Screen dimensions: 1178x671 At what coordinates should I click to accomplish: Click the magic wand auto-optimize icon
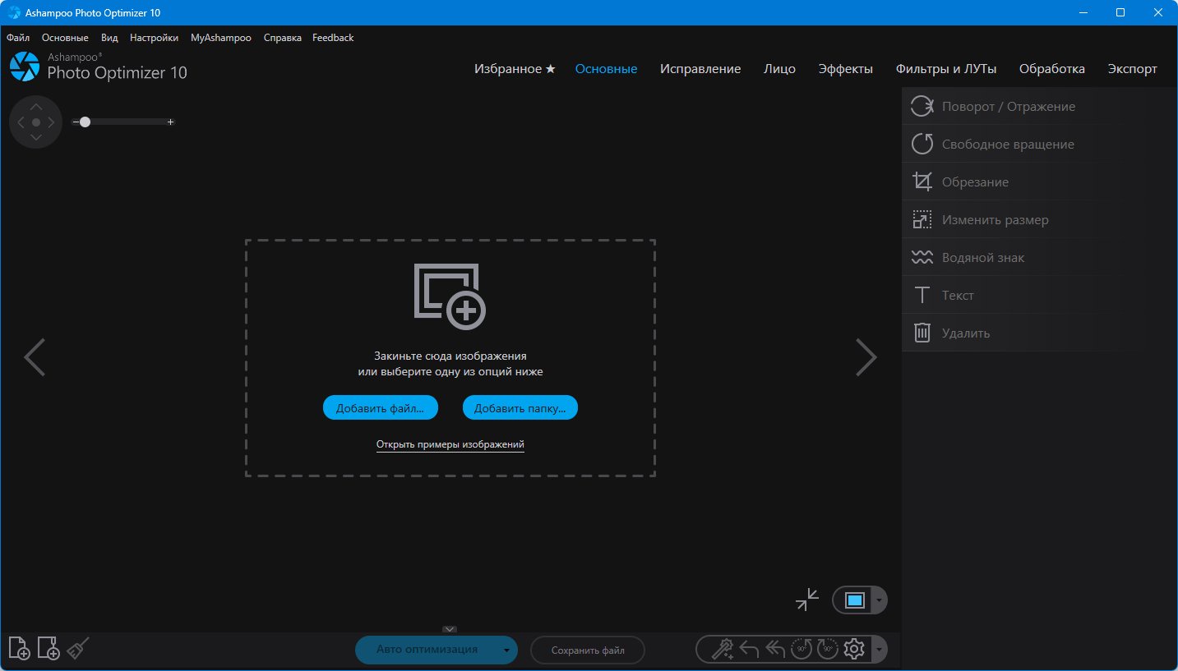[x=722, y=650]
